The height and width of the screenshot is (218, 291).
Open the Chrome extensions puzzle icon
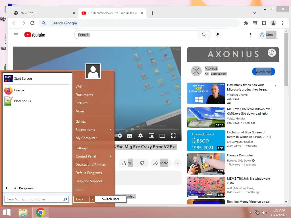tap(246, 23)
